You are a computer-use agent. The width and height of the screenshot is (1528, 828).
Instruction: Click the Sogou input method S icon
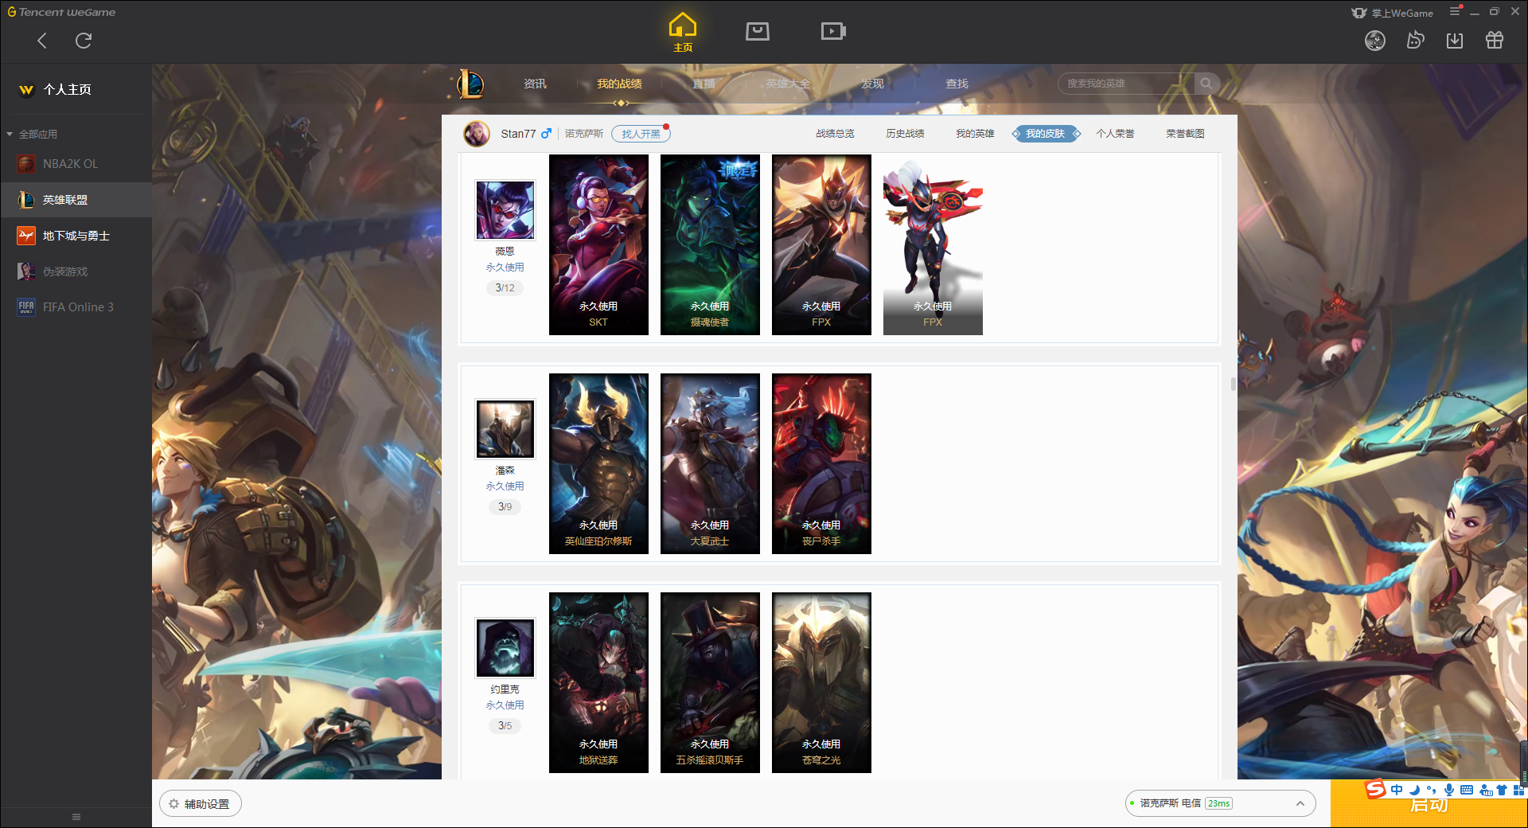point(1376,789)
